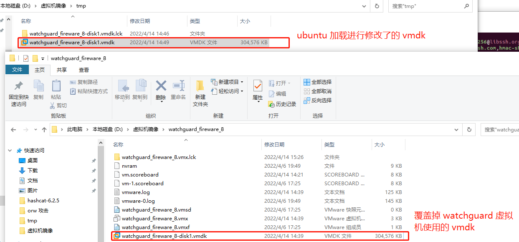Click Copy path (复制路径)

coord(84,82)
